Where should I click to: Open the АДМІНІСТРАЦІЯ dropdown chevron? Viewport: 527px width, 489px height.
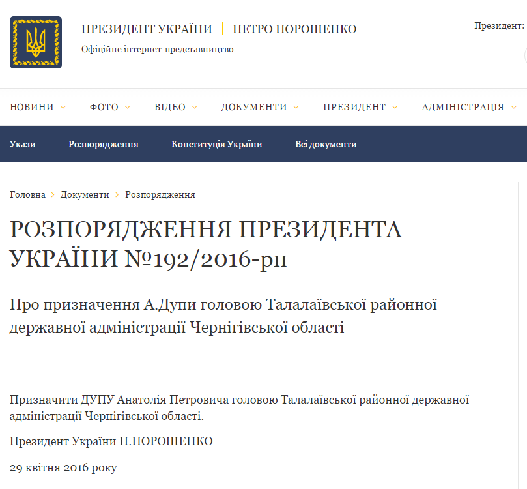(x=513, y=108)
